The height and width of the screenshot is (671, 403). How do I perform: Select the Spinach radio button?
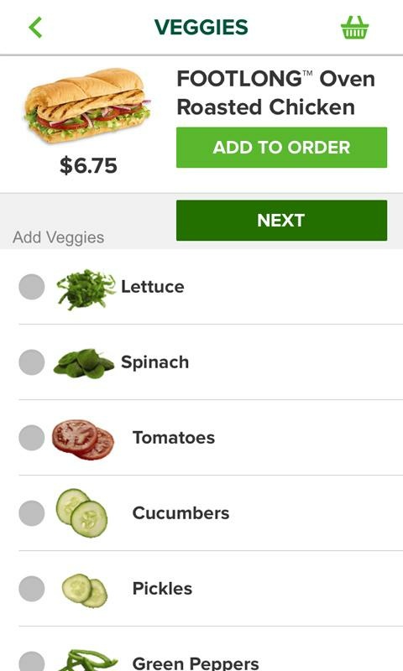tap(32, 362)
